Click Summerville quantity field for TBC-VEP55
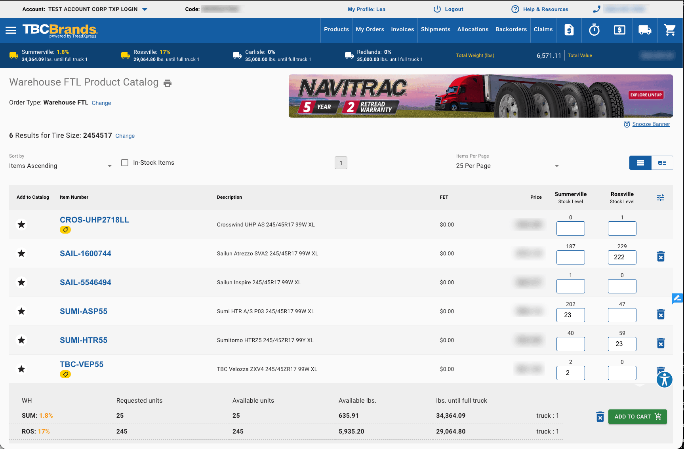The height and width of the screenshot is (449, 684). (570, 373)
